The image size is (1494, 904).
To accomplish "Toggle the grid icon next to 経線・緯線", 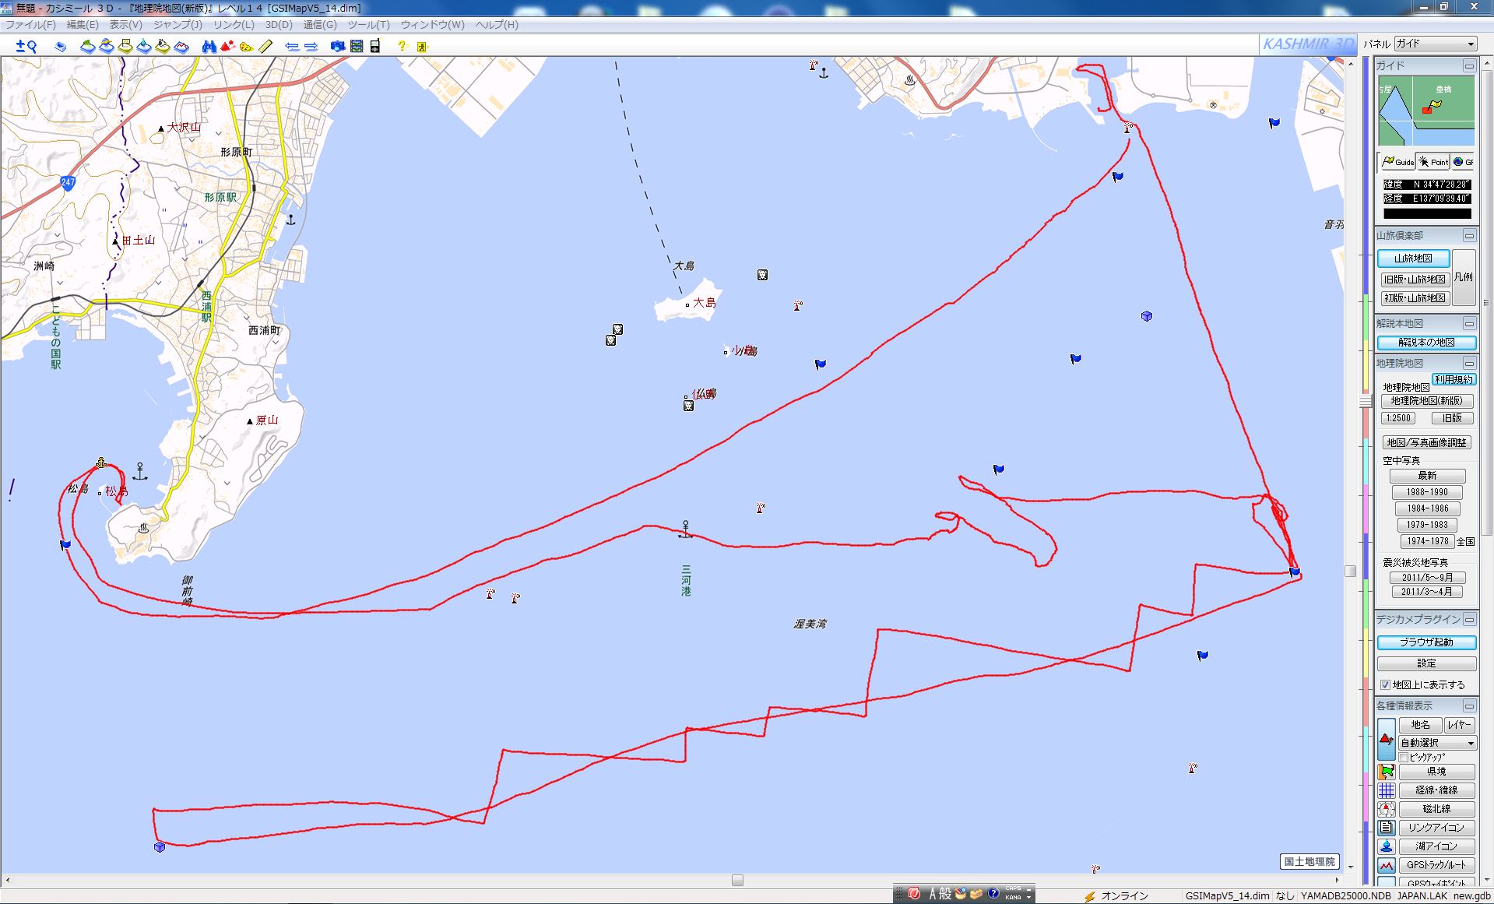I will pyautogui.click(x=1387, y=790).
